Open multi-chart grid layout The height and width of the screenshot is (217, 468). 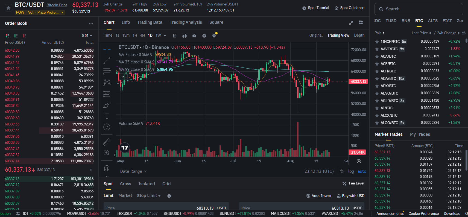point(361,23)
